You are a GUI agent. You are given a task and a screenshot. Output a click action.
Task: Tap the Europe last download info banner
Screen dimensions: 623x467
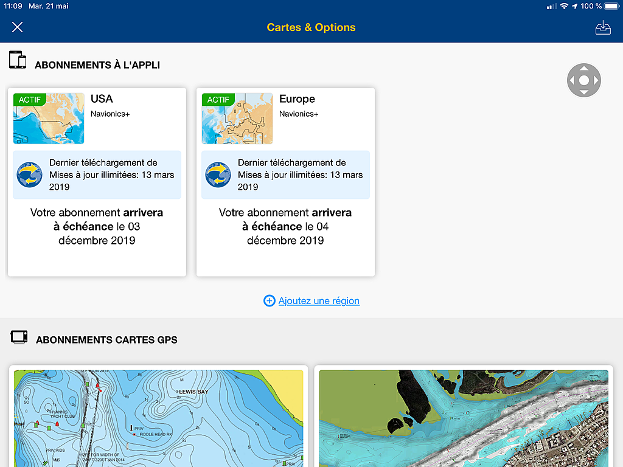[x=286, y=175]
